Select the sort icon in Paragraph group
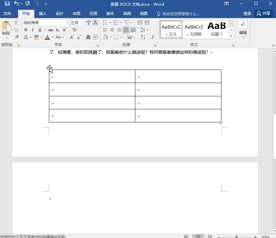 [x=143, y=37]
